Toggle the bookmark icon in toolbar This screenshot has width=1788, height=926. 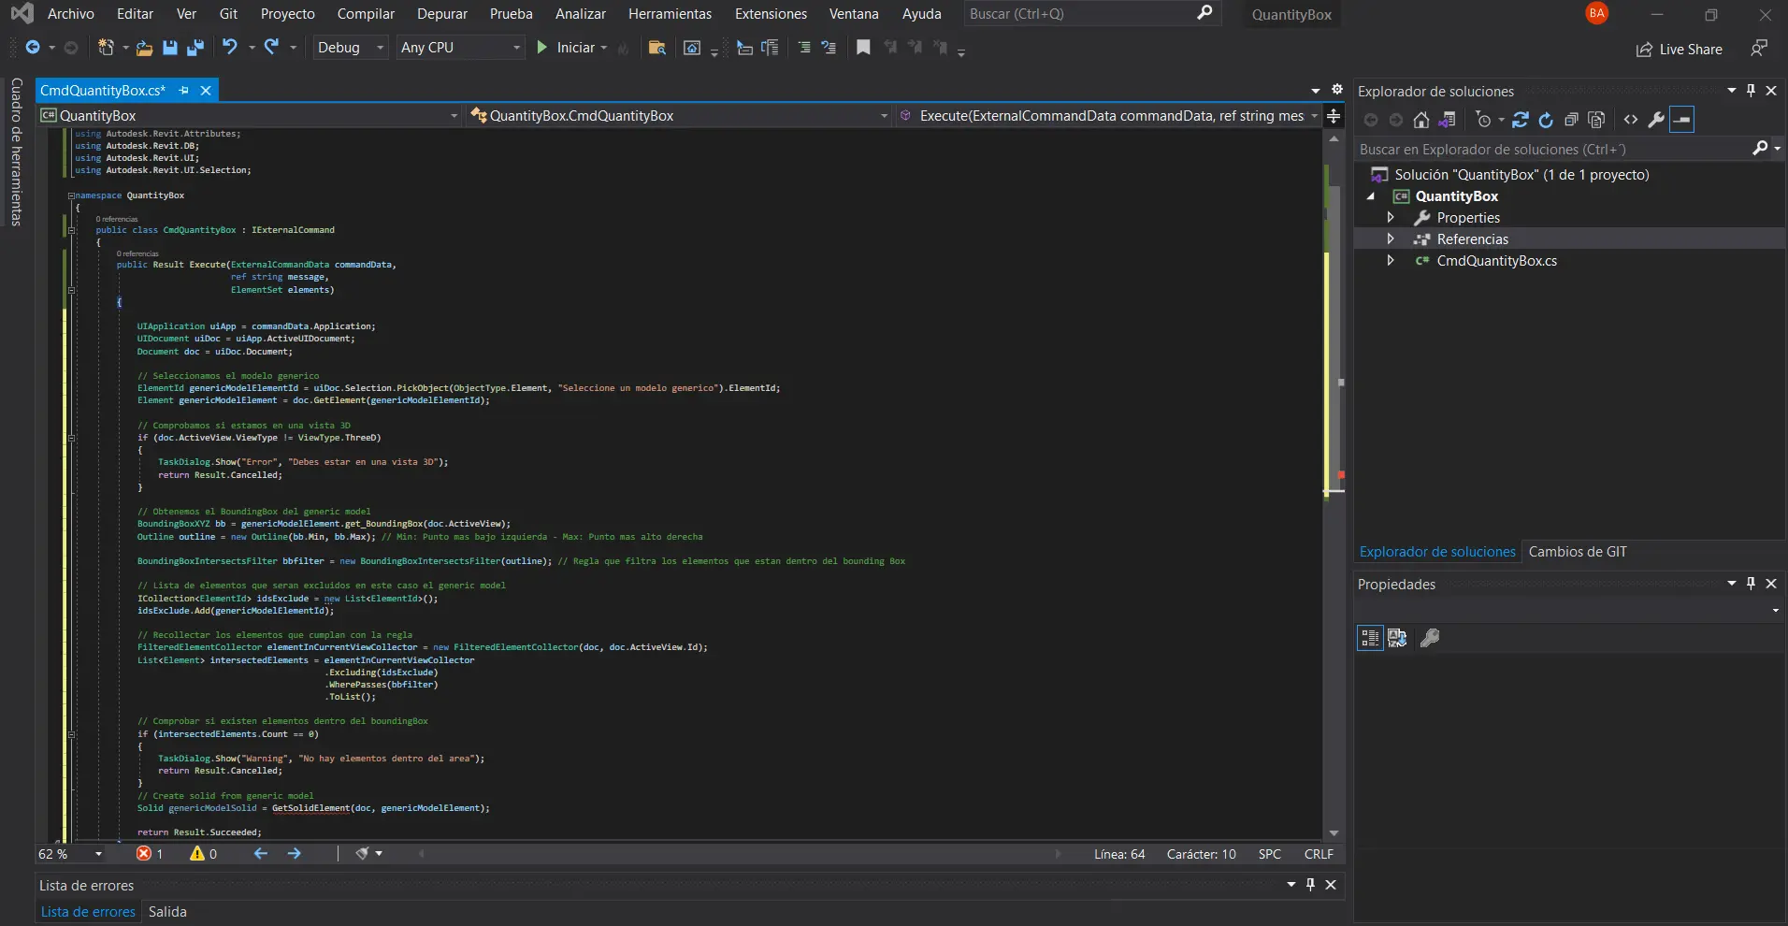(863, 48)
